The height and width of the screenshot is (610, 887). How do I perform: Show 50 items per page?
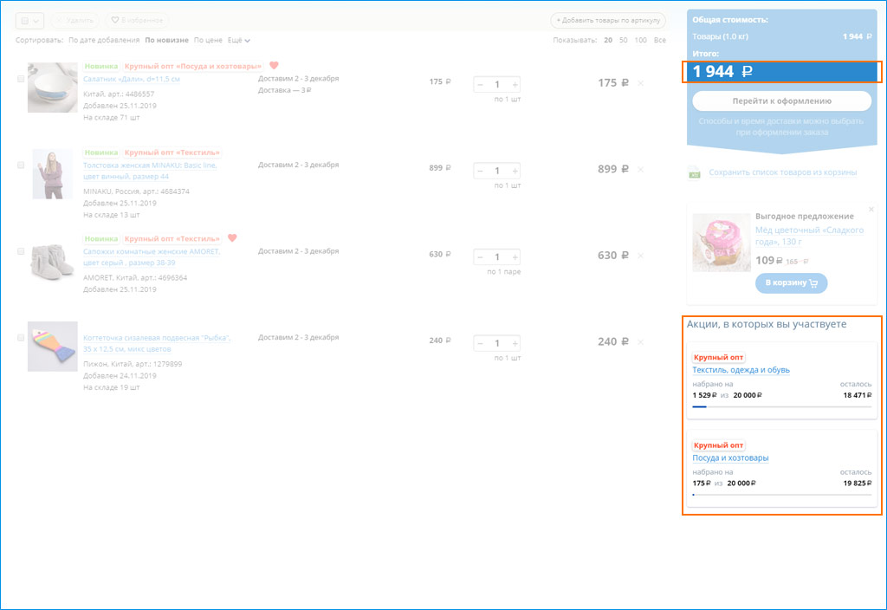point(624,40)
